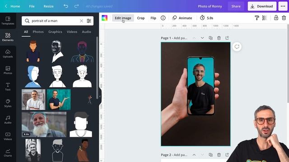289x162 pixels.
Task: Switch to the Graphics tab
Action: pos(55,32)
